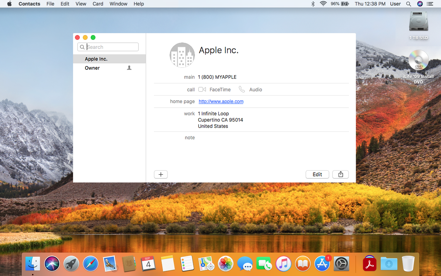This screenshot has width=441, height=276.
Task: Open the File menu
Action: (x=50, y=4)
